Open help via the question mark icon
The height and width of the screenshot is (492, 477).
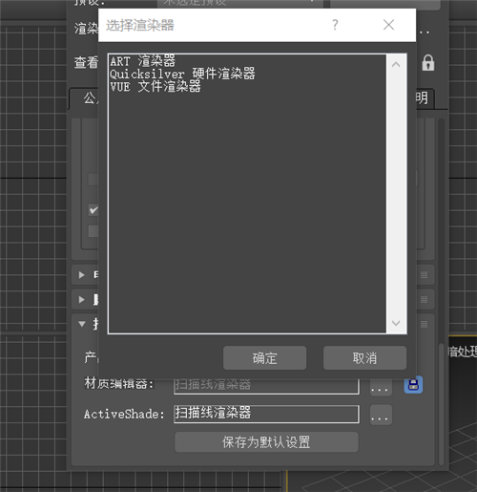pos(335,25)
